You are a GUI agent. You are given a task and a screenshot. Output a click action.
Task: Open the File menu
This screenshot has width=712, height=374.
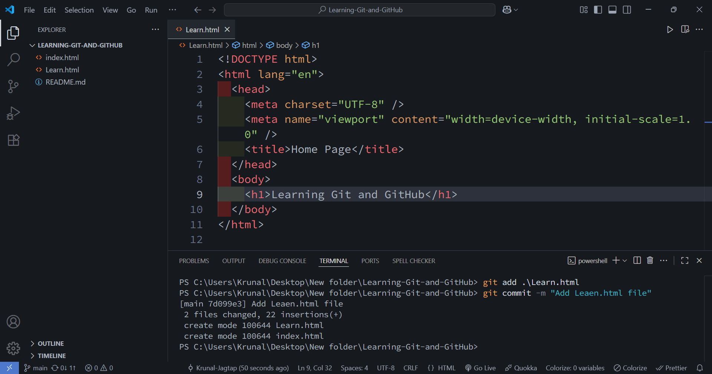tap(29, 10)
